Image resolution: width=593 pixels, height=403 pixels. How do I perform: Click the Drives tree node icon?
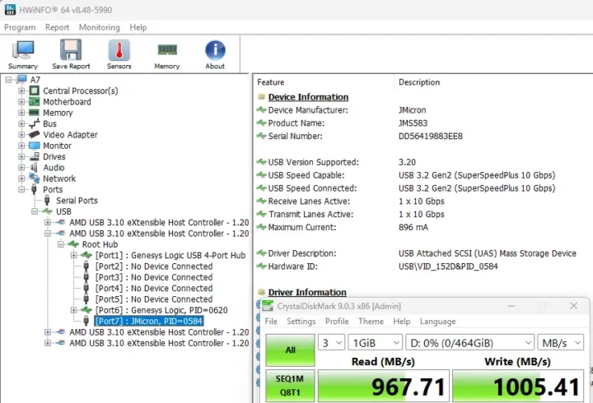35,156
